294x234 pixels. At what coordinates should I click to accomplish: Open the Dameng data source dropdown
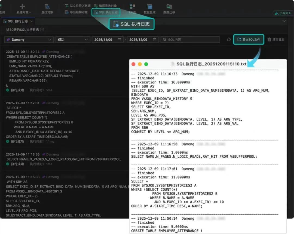tap(29, 40)
